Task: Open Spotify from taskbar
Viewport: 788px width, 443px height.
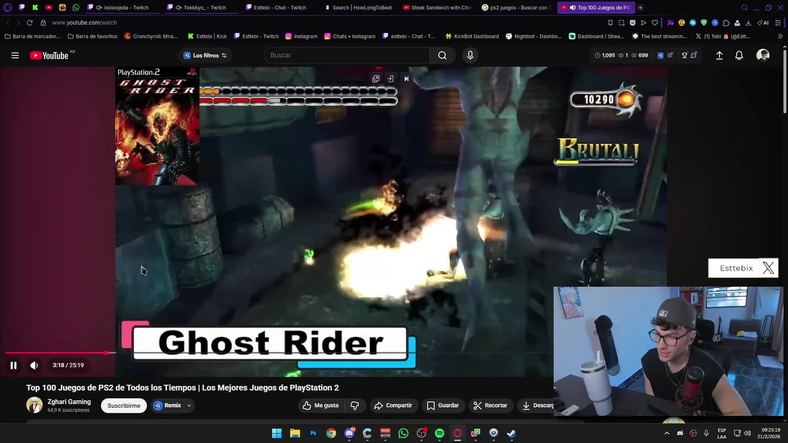Action: click(440, 433)
